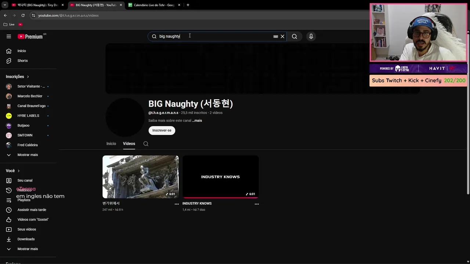Image resolution: width=470 pixels, height=264 pixels.
Task: Click the BIG Naughty channel name
Action: coord(191,104)
